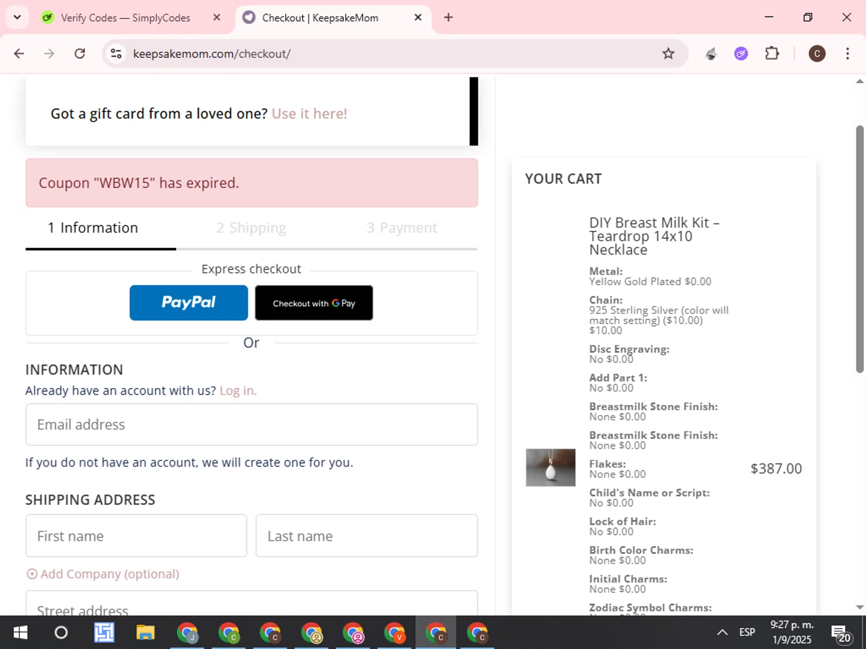Pay with the PayPal express button

[189, 303]
